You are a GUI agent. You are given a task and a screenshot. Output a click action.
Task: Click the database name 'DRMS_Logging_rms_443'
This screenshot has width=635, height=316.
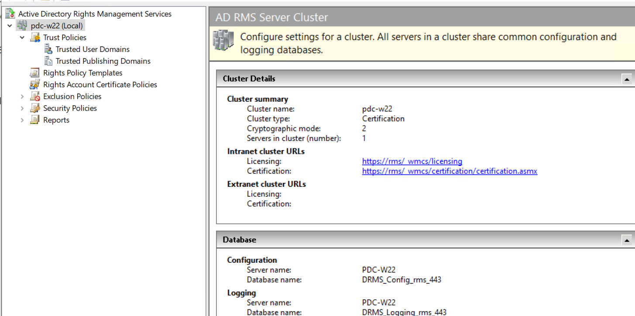click(404, 313)
